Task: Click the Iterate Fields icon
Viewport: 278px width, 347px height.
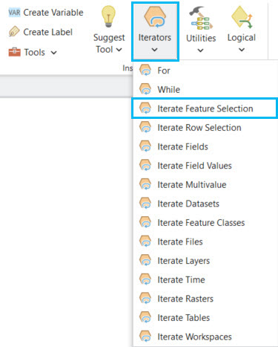Action: pos(145,146)
